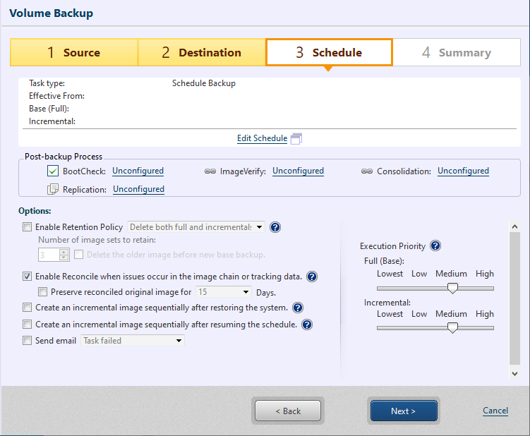Go to the Source step tab

pos(73,53)
